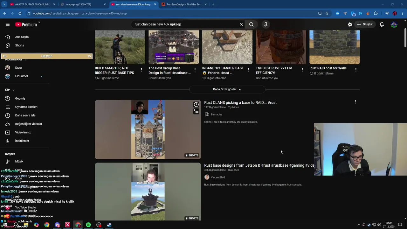
Task: Switch to image.png tab
Action: [x=83, y=4]
